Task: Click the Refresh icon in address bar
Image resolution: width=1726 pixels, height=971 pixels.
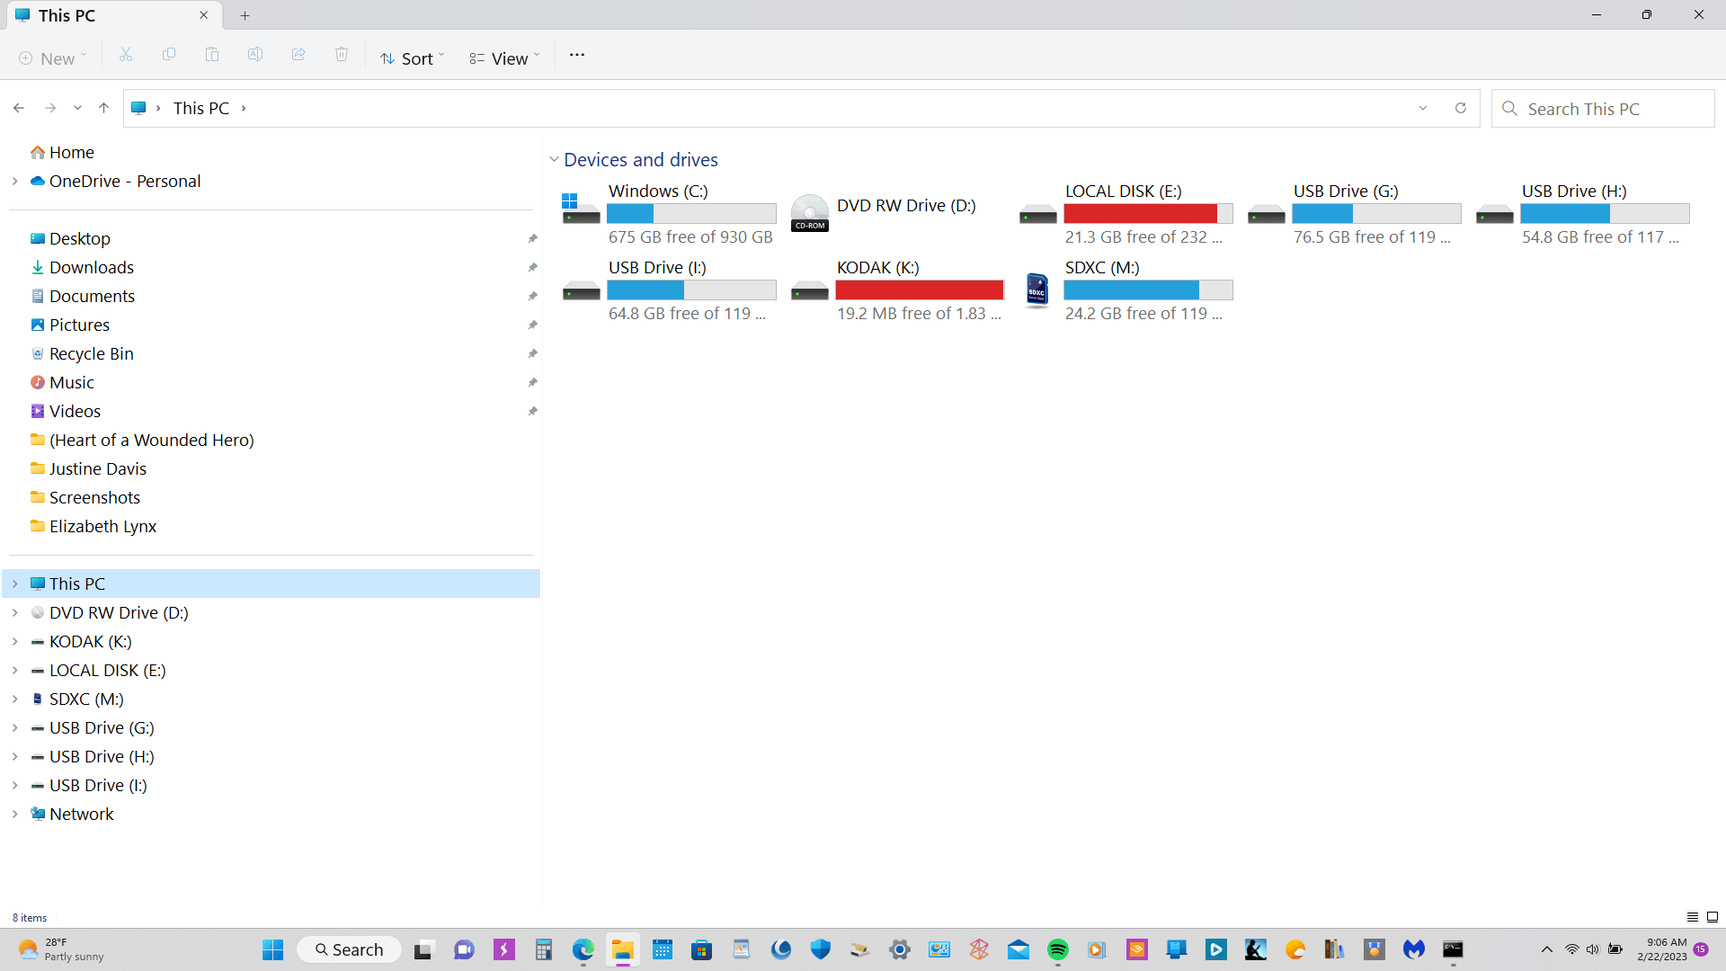Action: click(x=1461, y=108)
